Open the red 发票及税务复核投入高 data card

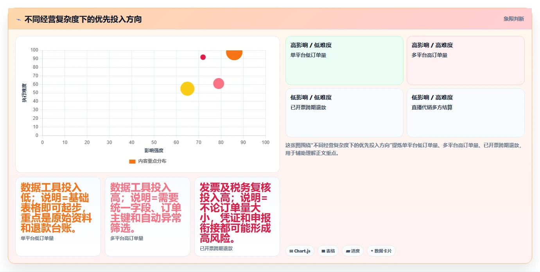pos(237,217)
